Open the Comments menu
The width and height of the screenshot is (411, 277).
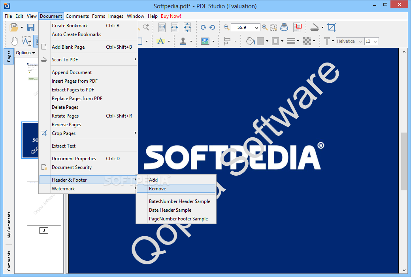point(77,16)
